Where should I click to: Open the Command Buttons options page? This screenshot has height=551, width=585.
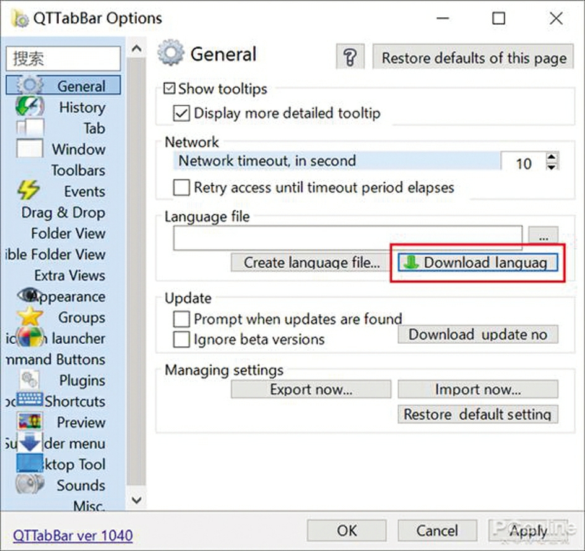(56, 359)
